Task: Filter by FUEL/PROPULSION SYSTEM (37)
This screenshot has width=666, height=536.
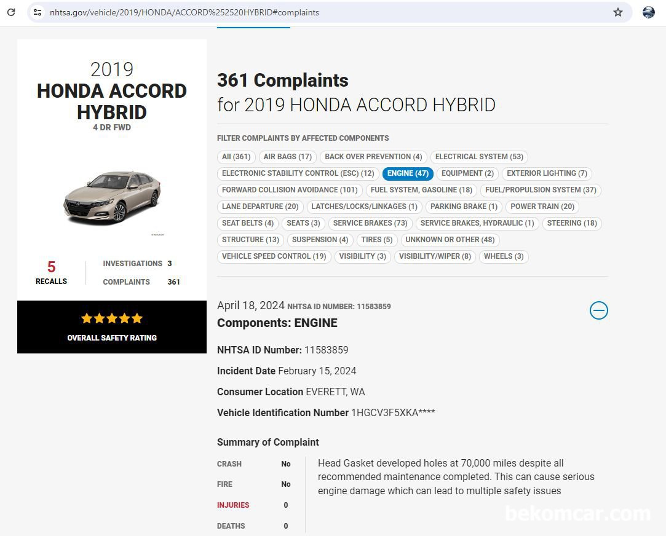Action: tap(541, 190)
